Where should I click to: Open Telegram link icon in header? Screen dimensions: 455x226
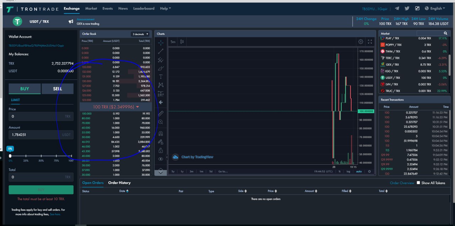[x=397, y=9]
